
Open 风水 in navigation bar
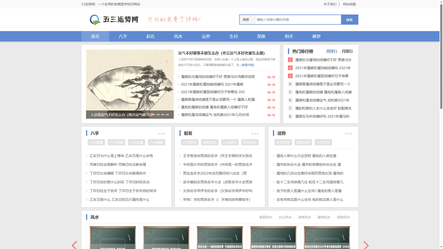click(178, 36)
